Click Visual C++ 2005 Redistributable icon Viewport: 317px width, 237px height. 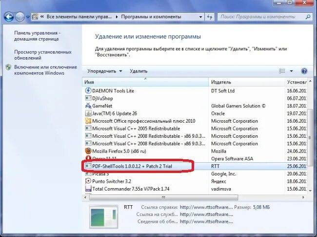click(x=88, y=129)
